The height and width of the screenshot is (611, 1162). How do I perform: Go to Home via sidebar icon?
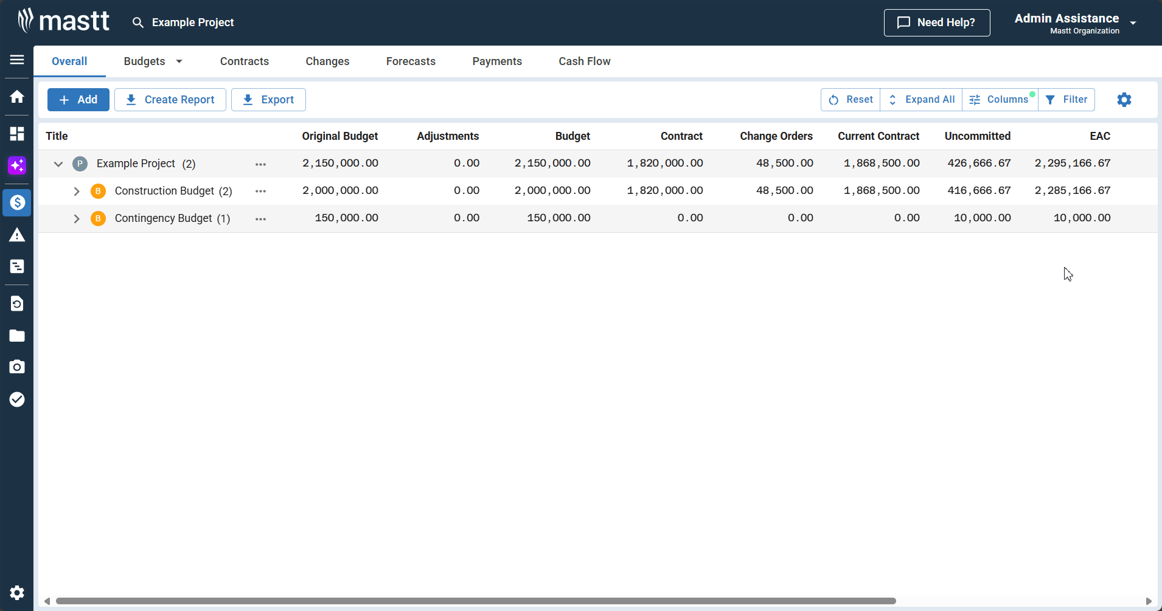click(17, 97)
